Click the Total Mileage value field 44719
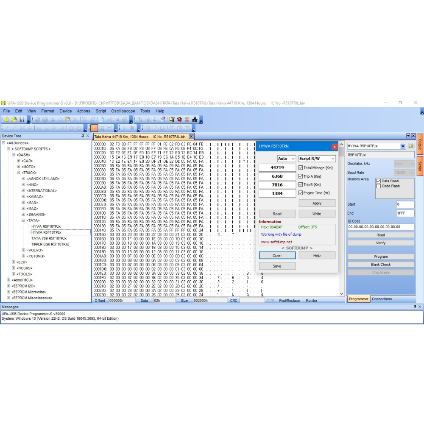This screenshot has height=424, width=424. click(x=277, y=167)
